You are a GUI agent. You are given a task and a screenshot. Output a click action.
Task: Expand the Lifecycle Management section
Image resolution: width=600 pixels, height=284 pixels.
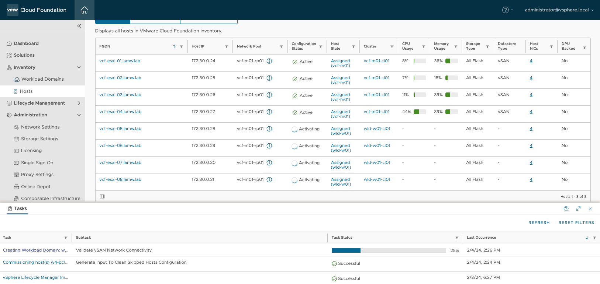[x=79, y=103]
